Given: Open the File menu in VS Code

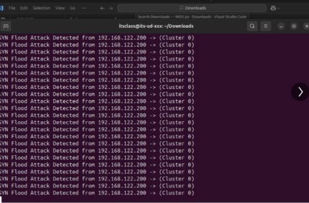Looking at the screenshot, I should click(12, 8).
